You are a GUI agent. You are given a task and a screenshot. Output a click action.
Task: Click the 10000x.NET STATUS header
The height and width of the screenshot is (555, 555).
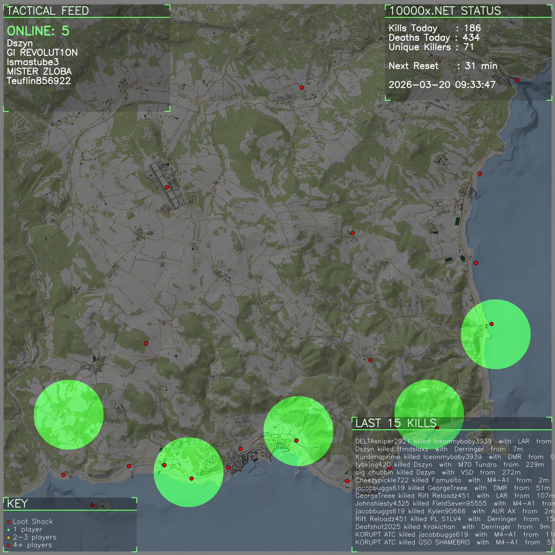coord(445,11)
